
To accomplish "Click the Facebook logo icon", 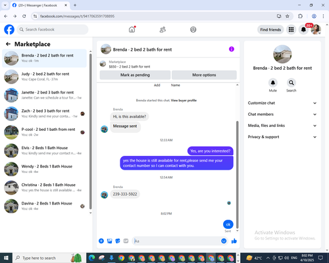I will (9, 30).
